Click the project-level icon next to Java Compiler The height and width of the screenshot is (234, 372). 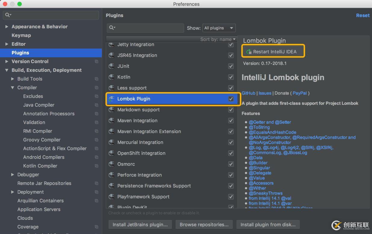97,105
